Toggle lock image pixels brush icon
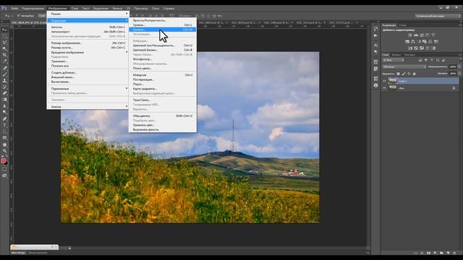 404,74
